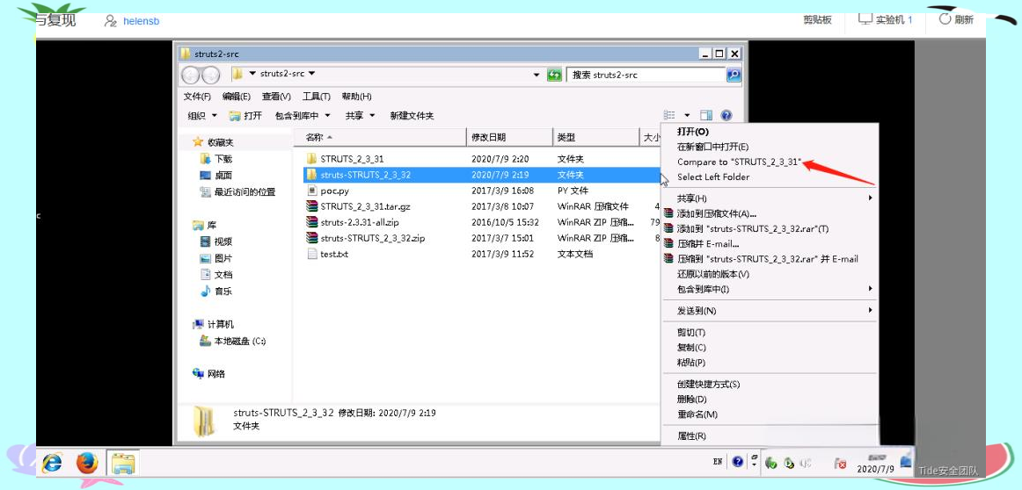Open Explorer help via blue question mark icon

click(x=726, y=115)
